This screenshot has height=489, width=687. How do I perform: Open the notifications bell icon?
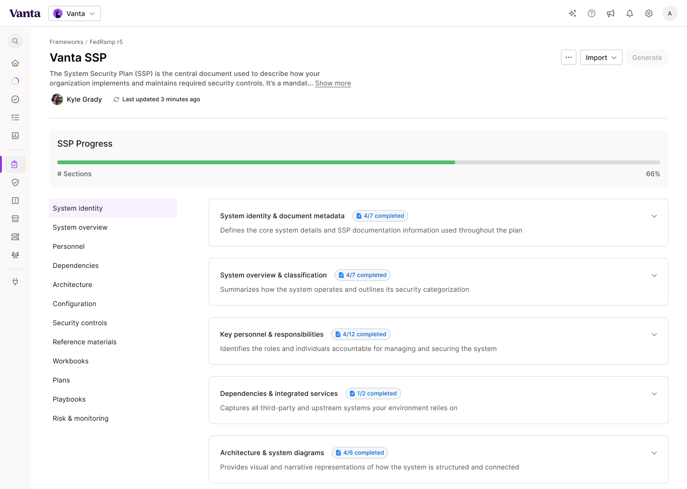pyautogui.click(x=630, y=13)
